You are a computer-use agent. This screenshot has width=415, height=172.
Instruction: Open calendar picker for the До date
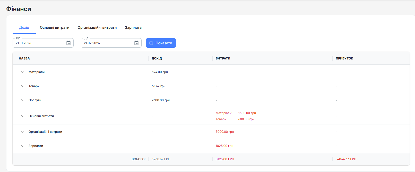pyautogui.click(x=136, y=43)
